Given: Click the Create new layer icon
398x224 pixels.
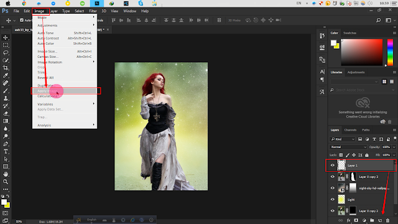Looking at the screenshot, I should click(380, 220).
